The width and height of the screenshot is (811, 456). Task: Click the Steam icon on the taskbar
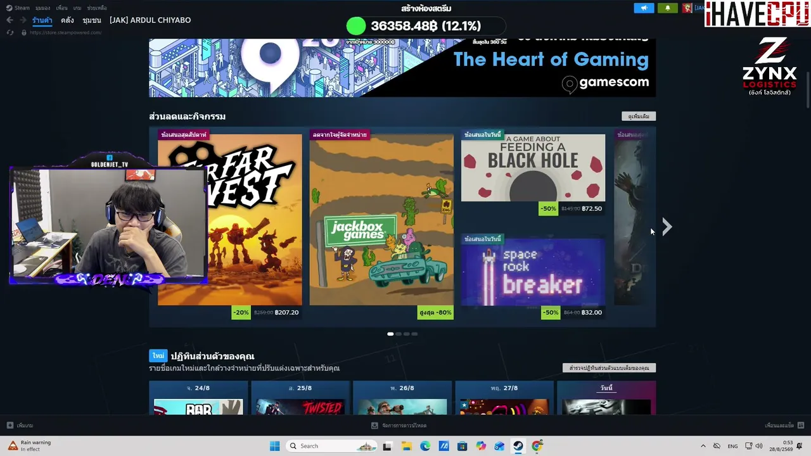tap(518, 446)
